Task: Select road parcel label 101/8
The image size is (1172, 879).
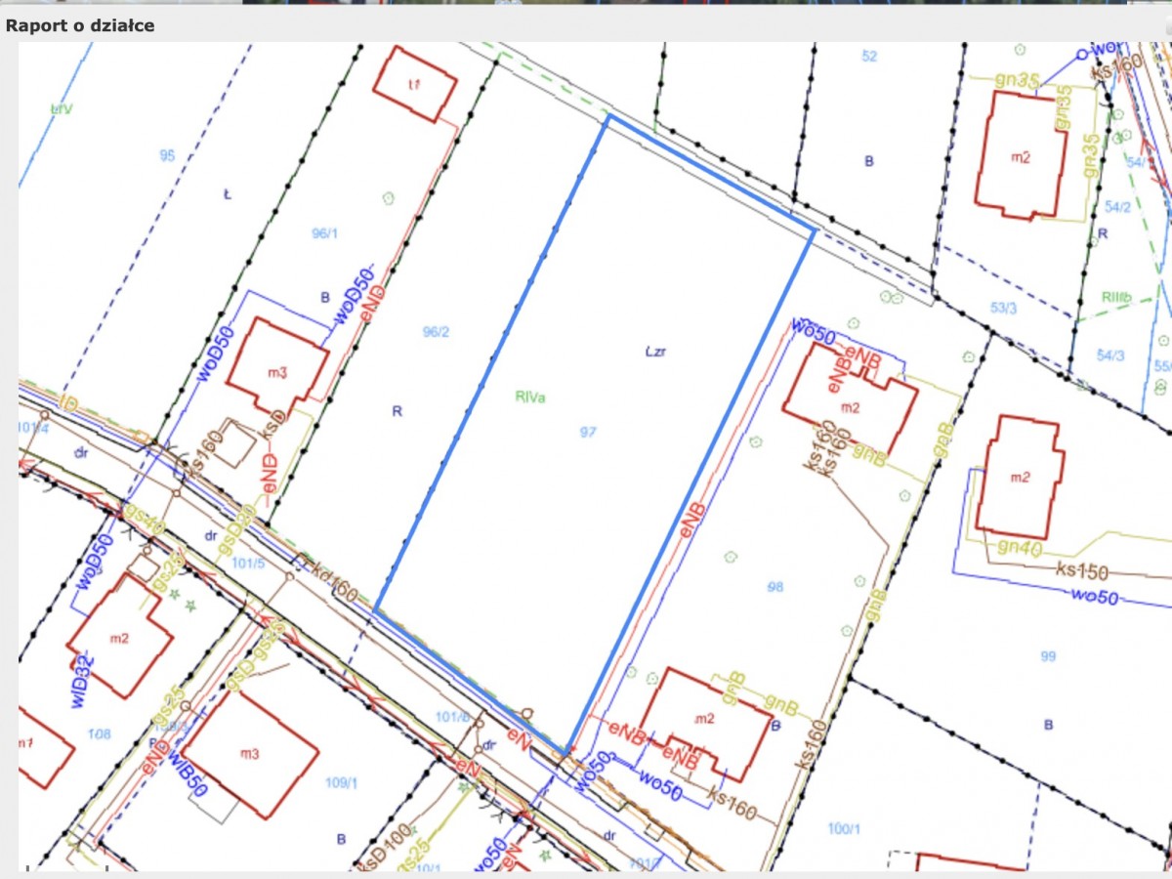Action: point(452,718)
